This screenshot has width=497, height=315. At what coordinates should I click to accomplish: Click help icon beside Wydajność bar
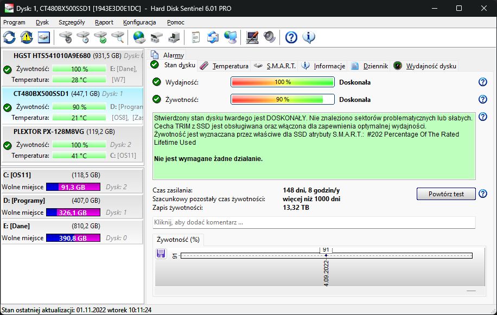point(482,82)
